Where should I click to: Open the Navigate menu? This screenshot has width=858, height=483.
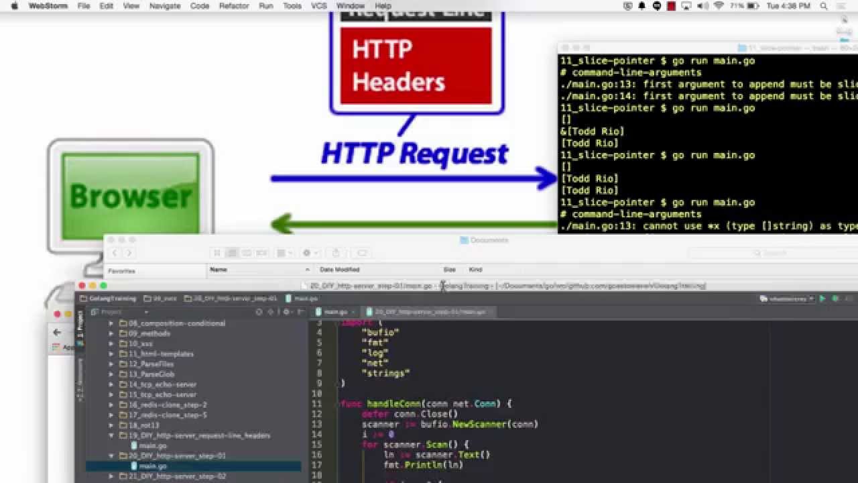pyautogui.click(x=165, y=6)
